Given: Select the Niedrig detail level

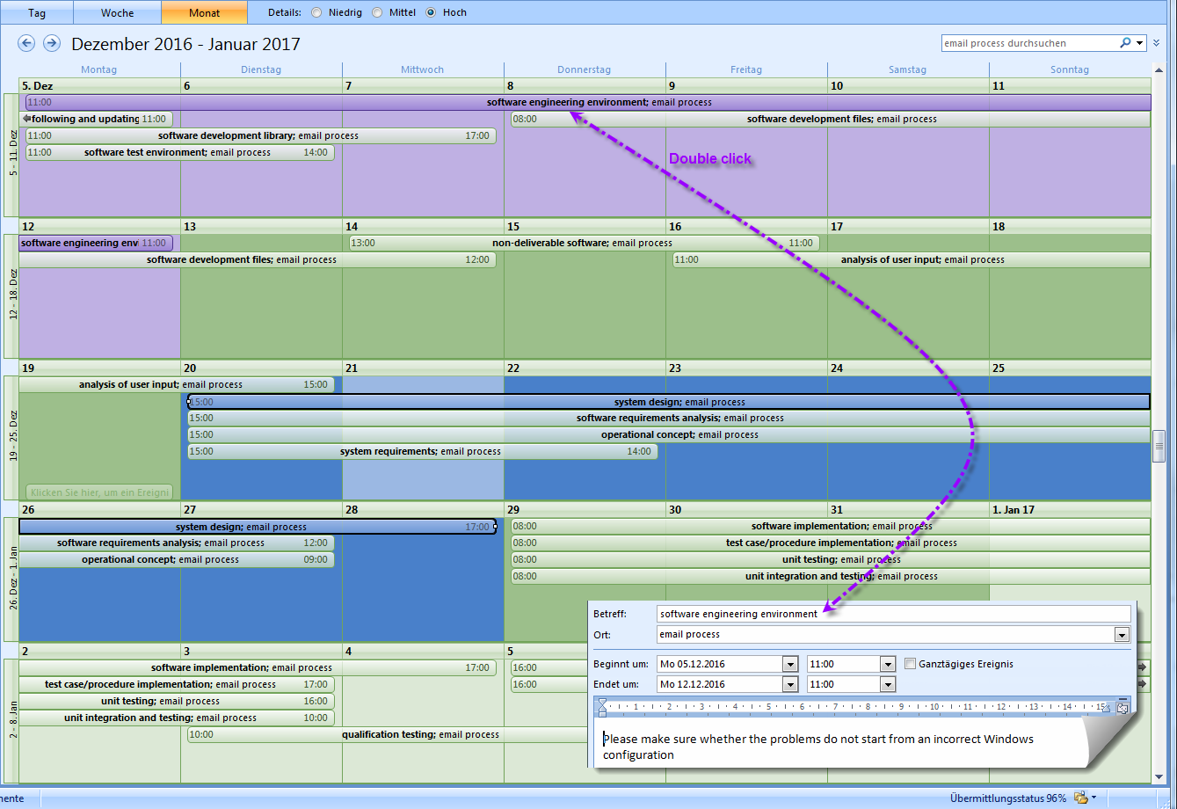Looking at the screenshot, I should click(317, 12).
